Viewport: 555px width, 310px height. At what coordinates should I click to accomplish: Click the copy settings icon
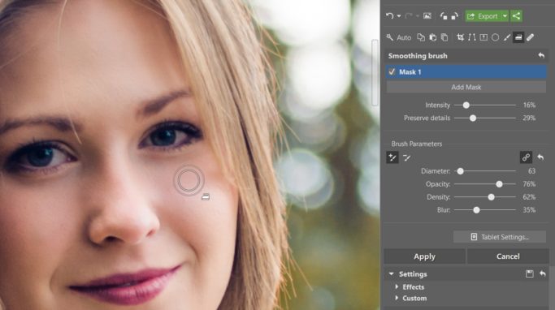[x=421, y=37]
